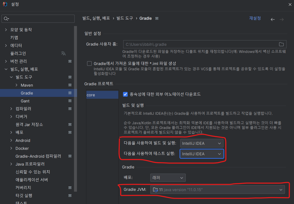Screen dimensions: 294x204
Task: Click the JDK folder icon in Gradle JVM field
Action: click(155, 190)
